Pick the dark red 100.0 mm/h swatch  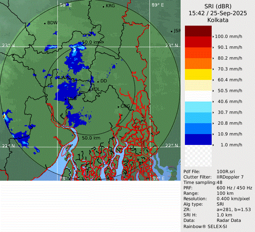point(198,31)
